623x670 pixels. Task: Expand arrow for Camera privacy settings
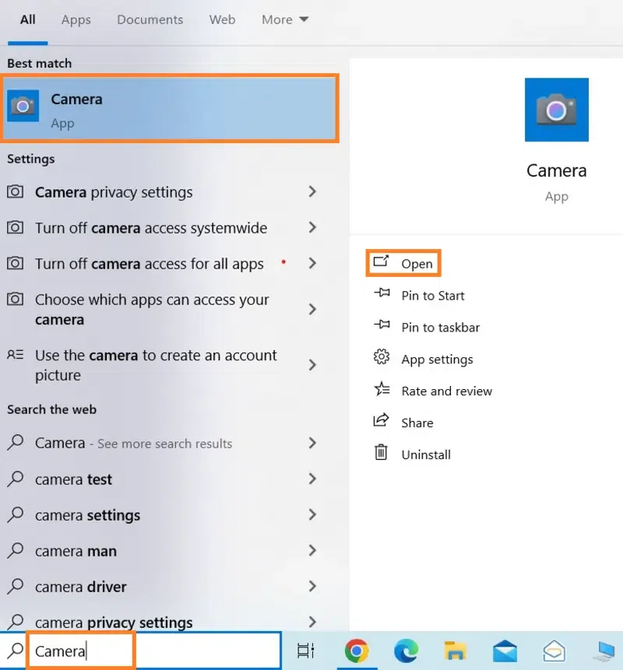tap(312, 191)
